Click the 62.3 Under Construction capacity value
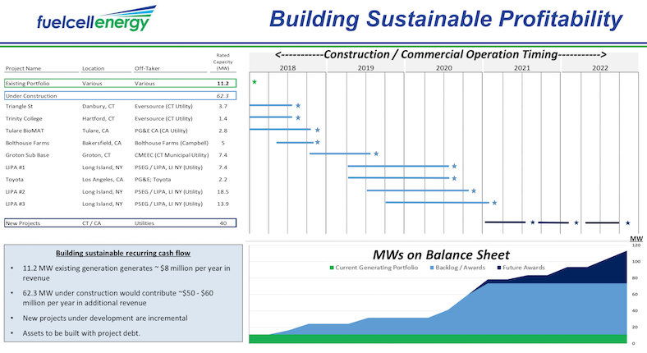647x353 pixels. tap(223, 96)
